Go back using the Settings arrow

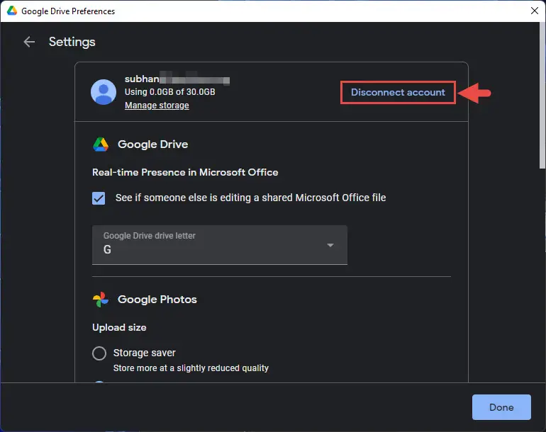point(29,42)
